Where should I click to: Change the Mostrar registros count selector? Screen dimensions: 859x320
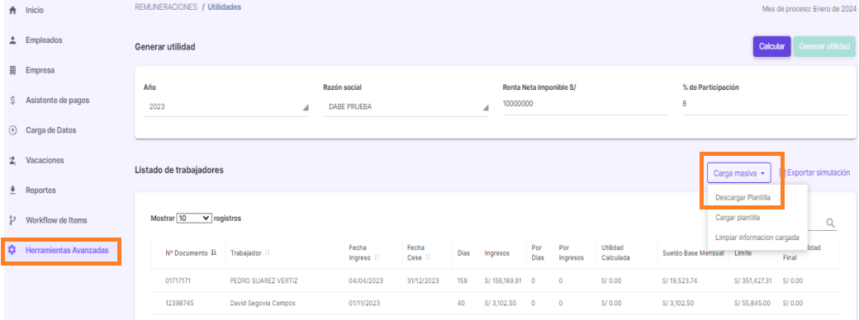tap(194, 219)
